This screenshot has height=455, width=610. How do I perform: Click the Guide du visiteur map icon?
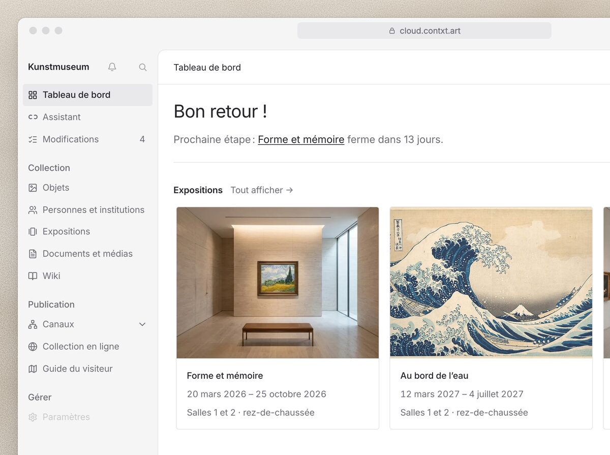click(33, 369)
